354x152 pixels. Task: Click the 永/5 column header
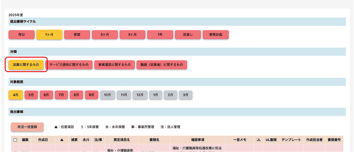[86, 140]
